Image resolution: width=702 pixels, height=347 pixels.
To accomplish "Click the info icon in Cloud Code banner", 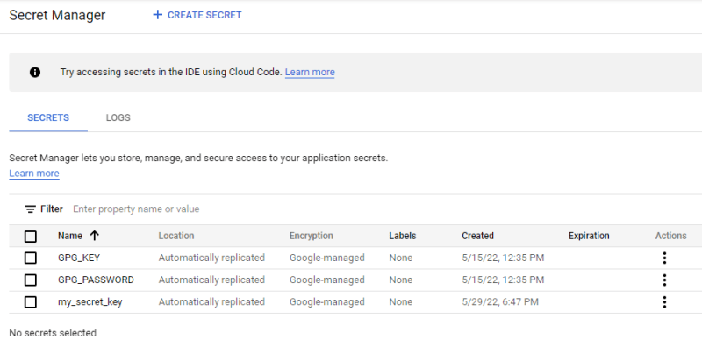I will (x=35, y=72).
